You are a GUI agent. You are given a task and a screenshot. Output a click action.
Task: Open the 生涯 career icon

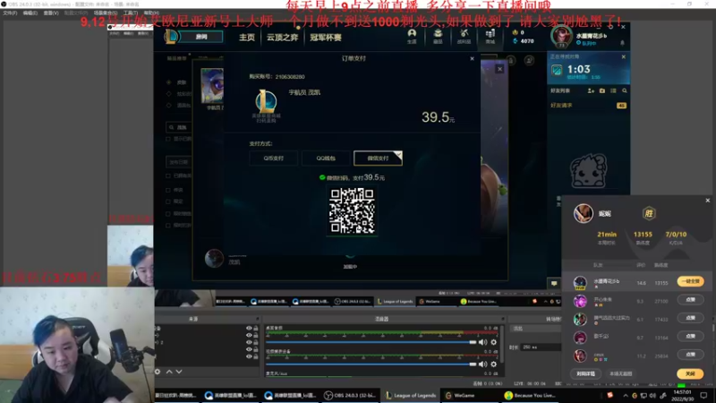(412, 36)
